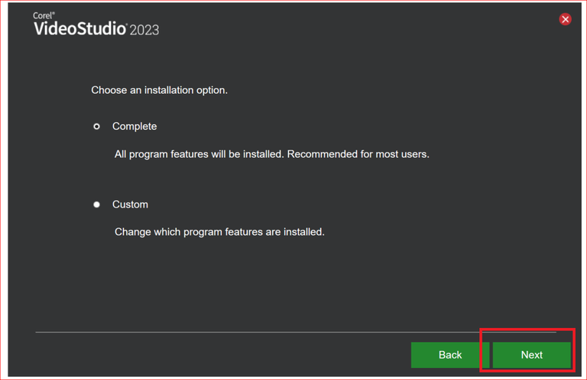
Task: Select the Complete installation radio button
Action: click(96, 127)
